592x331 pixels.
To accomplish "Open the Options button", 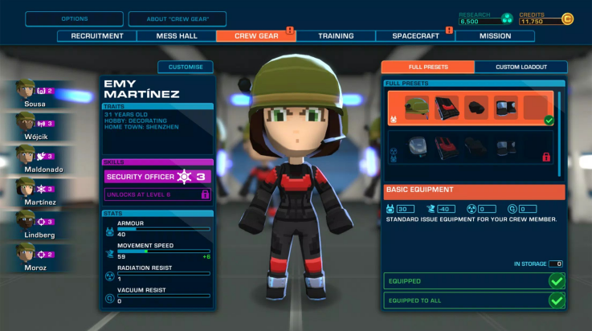I will pos(75,18).
